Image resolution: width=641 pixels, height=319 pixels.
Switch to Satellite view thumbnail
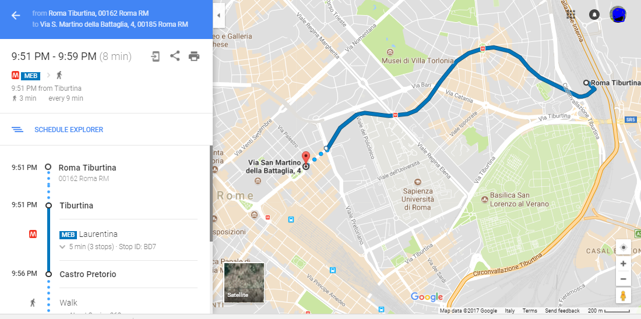click(244, 282)
